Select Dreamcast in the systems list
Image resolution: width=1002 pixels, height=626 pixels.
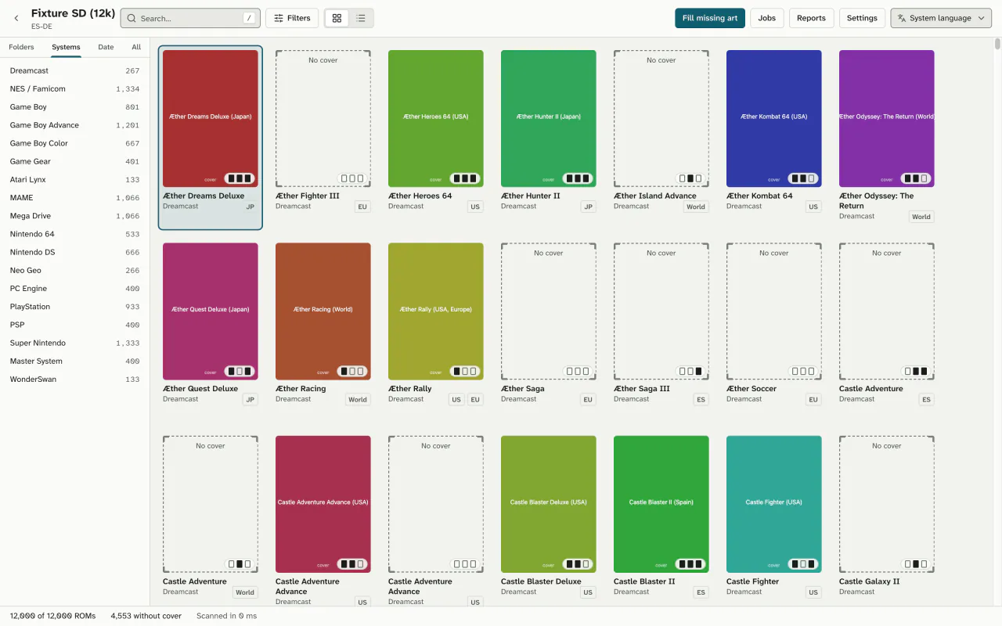[x=74, y=70]
